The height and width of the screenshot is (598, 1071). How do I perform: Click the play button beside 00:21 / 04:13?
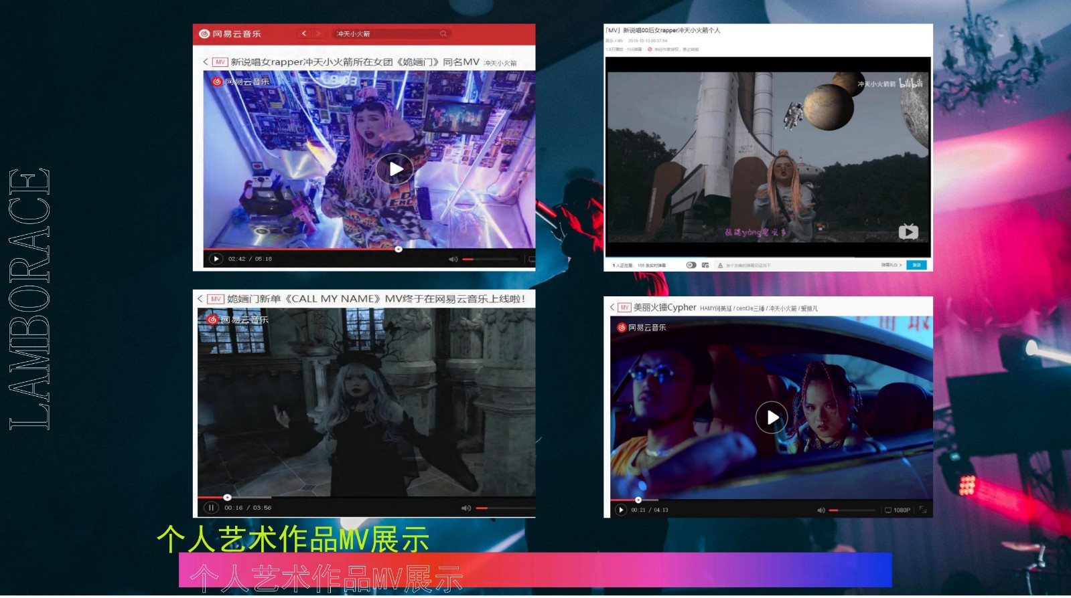click(x=621, y=510)
